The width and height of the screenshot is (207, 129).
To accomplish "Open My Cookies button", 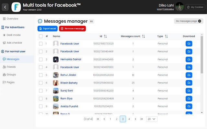I will [x=195, y=7].
